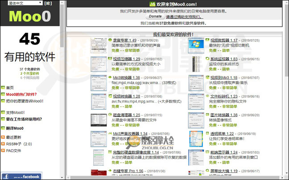Click the Moo0 logo banner
Viewport: 289px width, 180px height.
30,16
